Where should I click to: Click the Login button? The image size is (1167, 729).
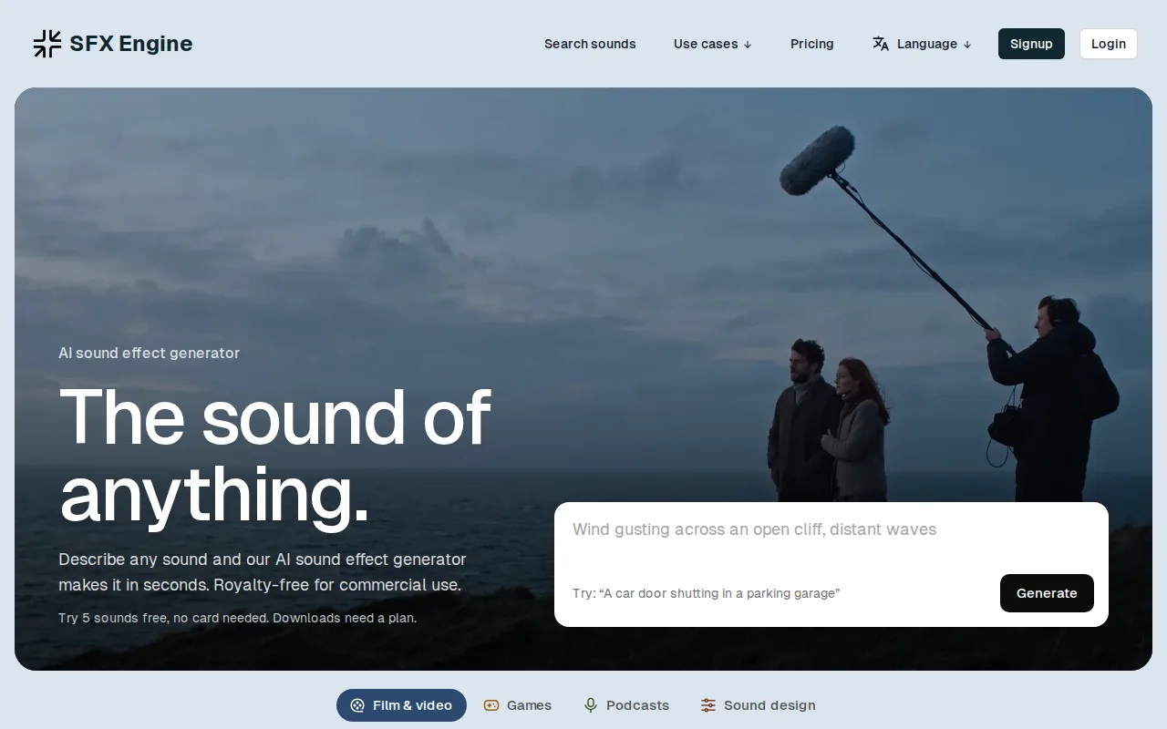click(1109, 44)
